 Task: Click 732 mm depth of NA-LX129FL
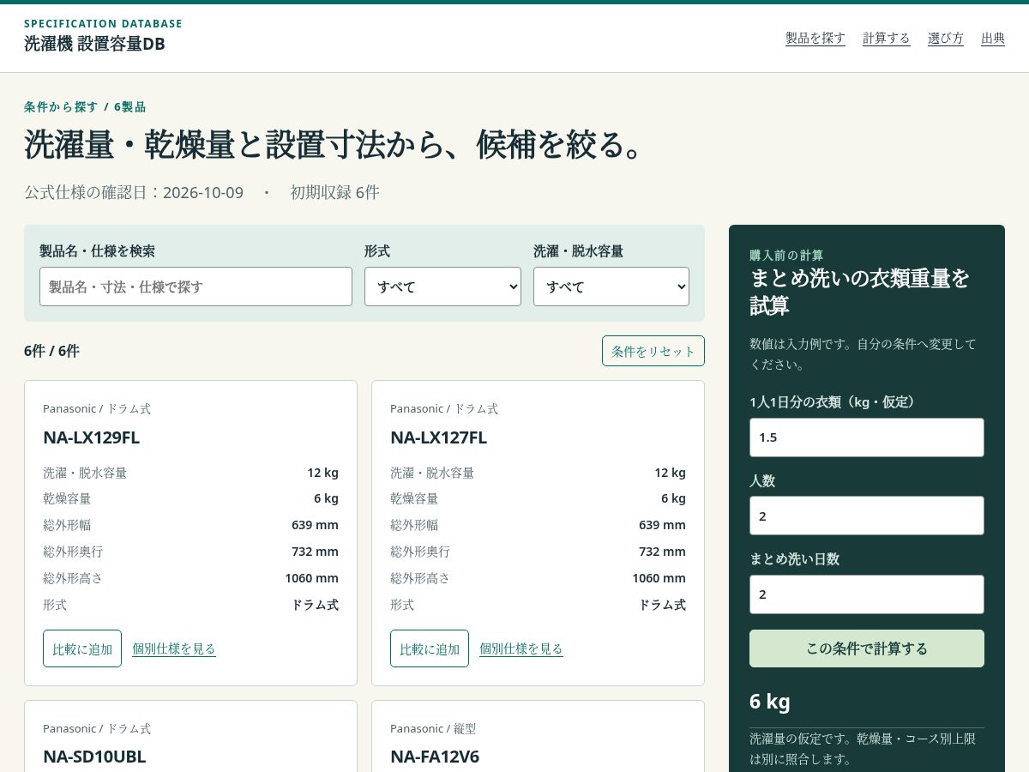coord(315,552)
